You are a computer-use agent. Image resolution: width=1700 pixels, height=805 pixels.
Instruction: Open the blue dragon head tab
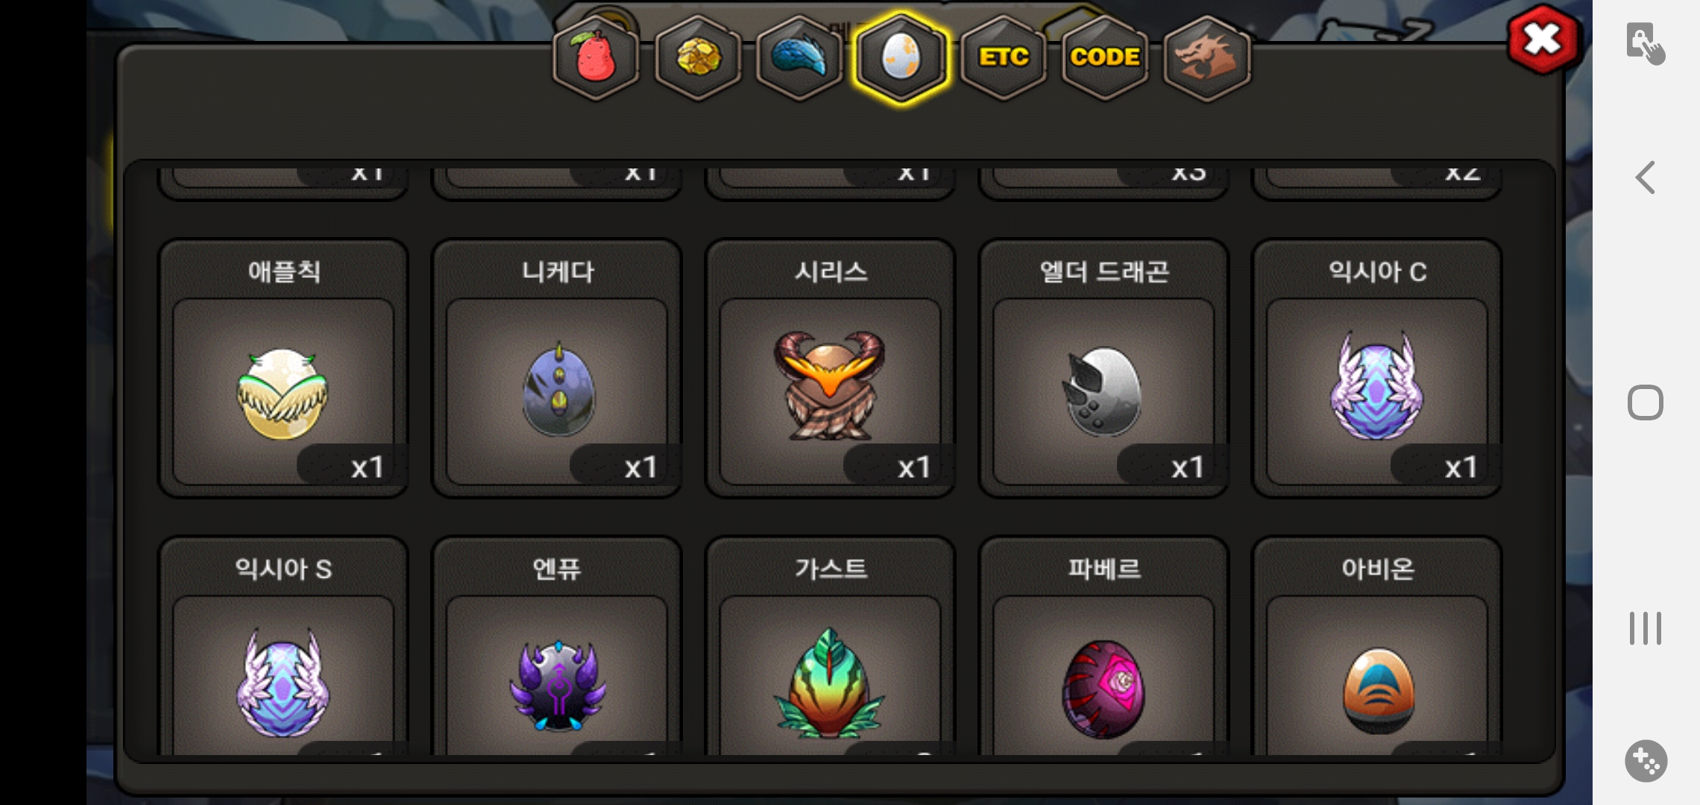click(x=800, y=57)
